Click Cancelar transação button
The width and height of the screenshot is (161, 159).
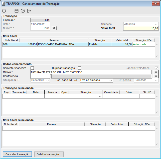tap(17, 154)
